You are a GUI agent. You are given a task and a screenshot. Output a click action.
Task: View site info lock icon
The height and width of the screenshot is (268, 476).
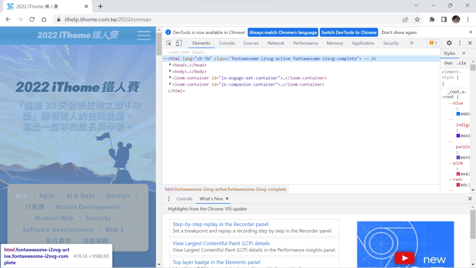59,20
